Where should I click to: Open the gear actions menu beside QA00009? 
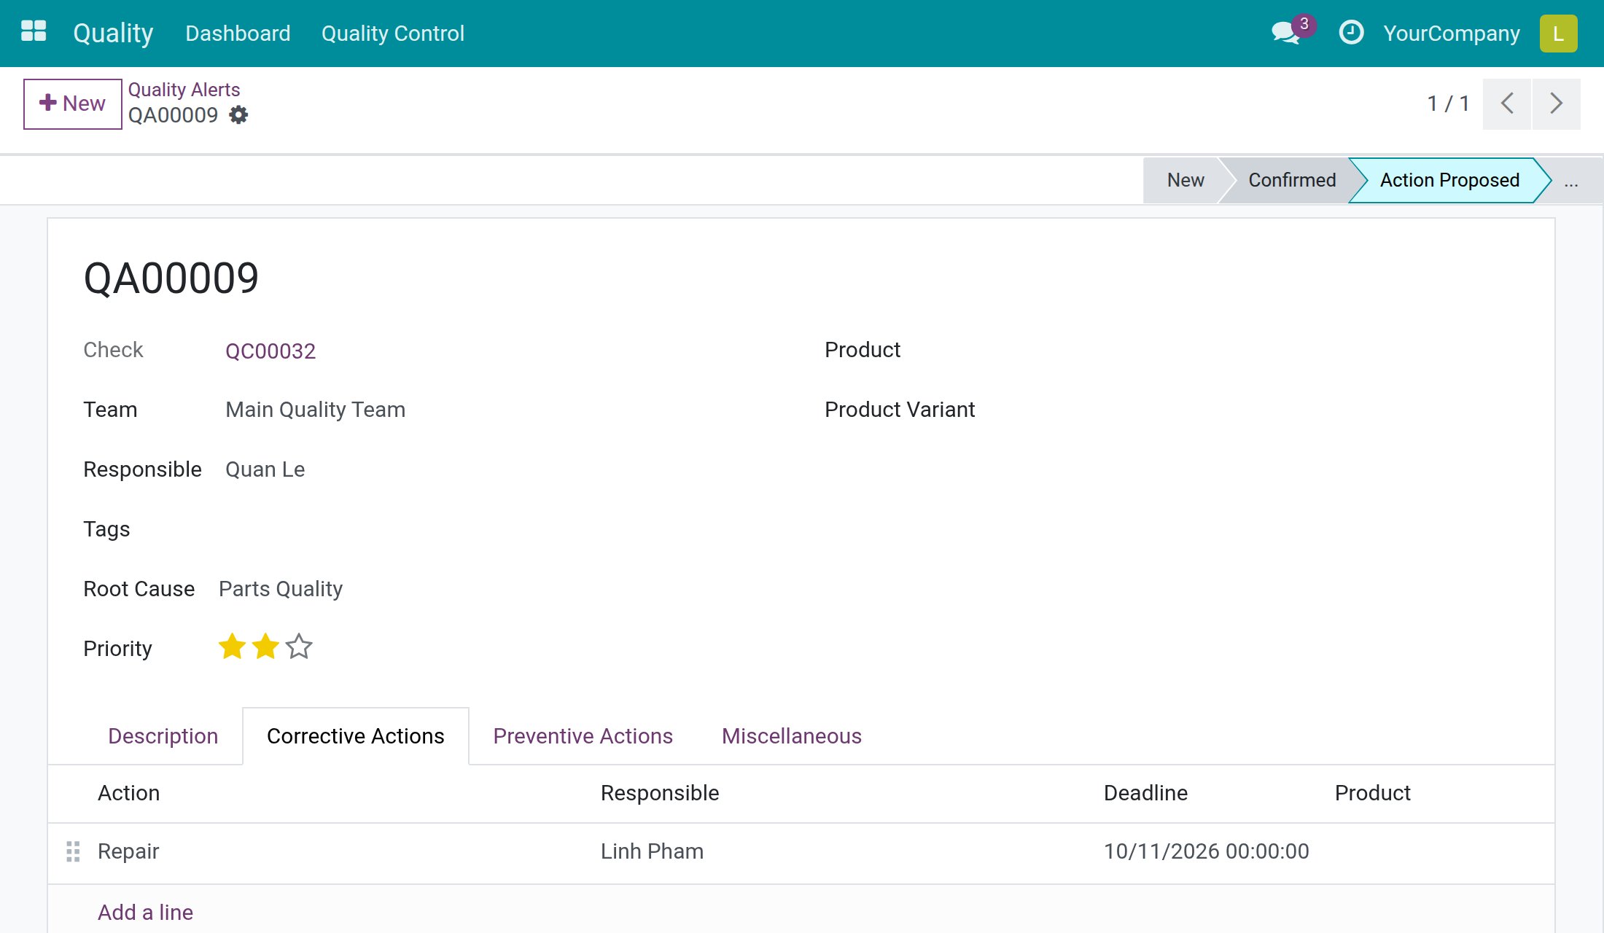(x=238, y=115)
